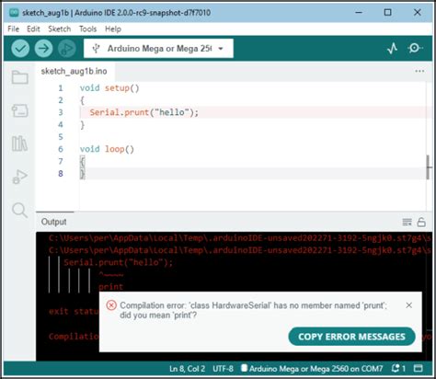Click Arduino Mega 2560 on COM7 status

point(312,368)
